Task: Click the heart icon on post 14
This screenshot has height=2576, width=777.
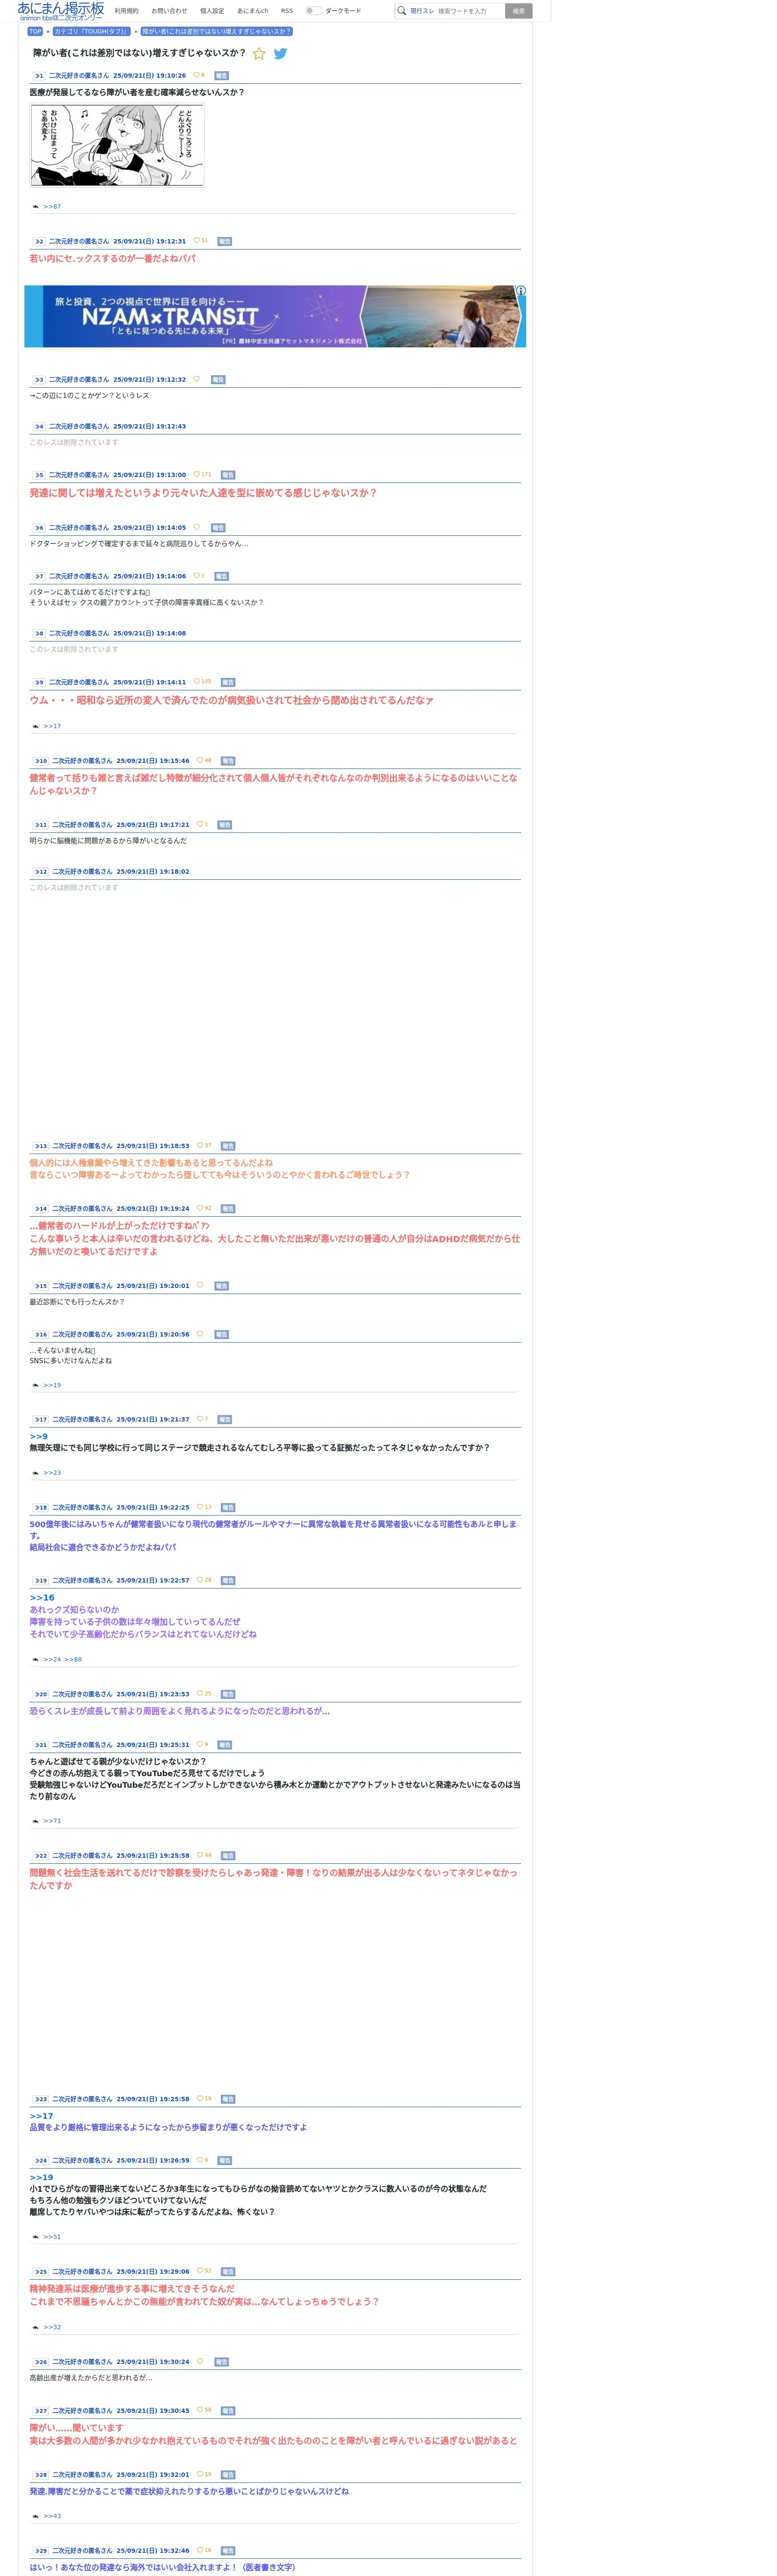Action: pyautogui.click(x=200, y=1208)
